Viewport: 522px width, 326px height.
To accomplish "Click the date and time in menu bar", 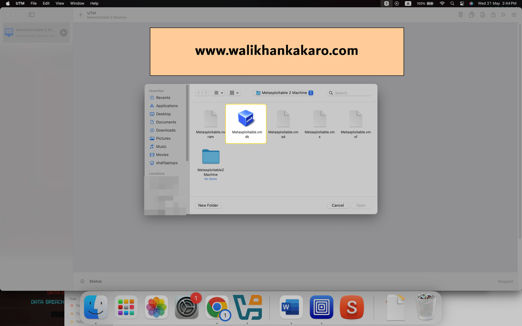I will coord(497,4).
